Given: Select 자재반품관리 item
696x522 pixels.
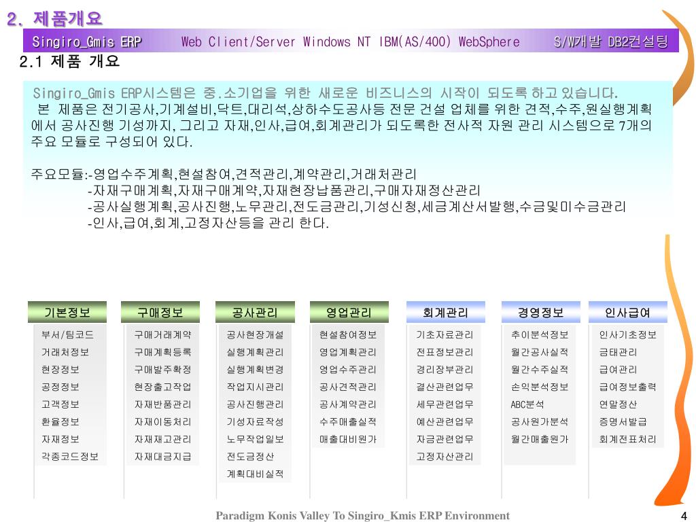Looking at the screenshot, I should coord(163,404).
